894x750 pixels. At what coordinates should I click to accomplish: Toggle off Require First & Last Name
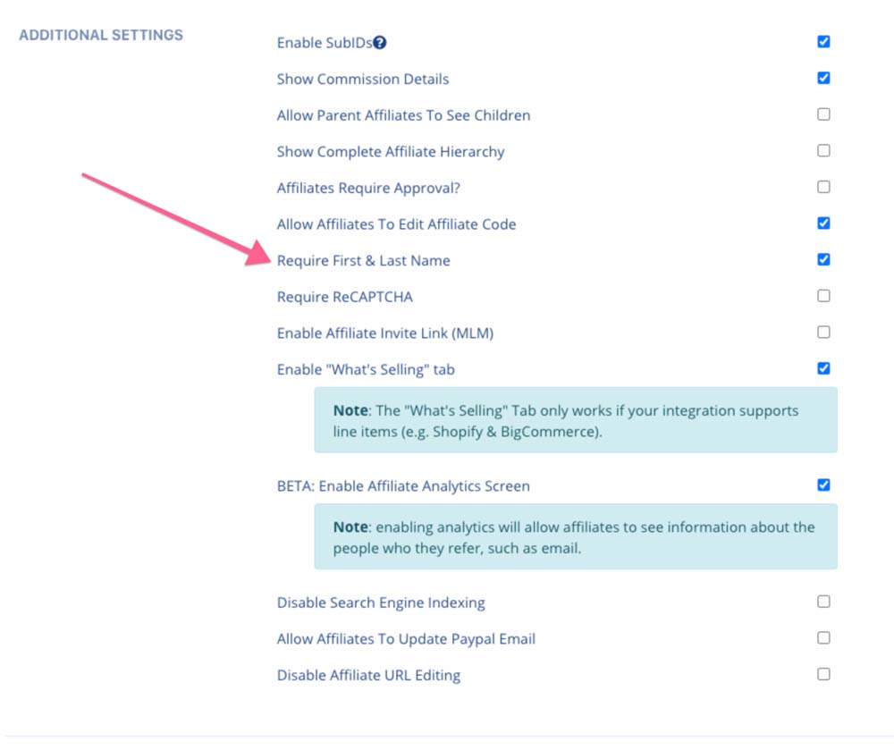pos(823,259)
